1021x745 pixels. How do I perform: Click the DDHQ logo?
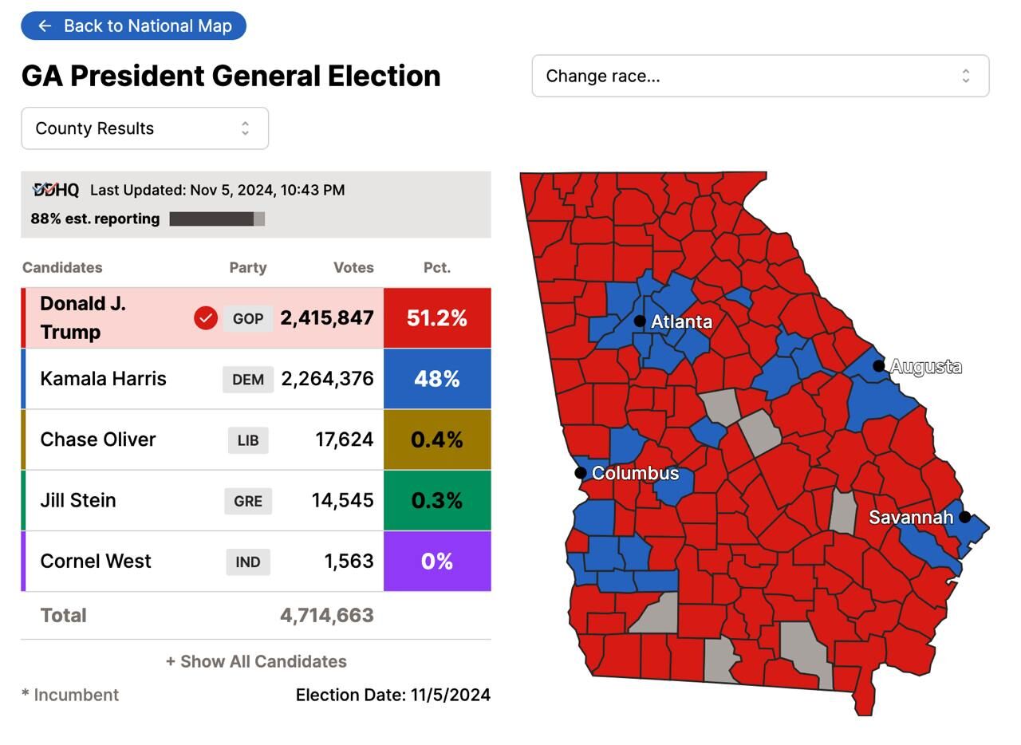coord(55,190)
